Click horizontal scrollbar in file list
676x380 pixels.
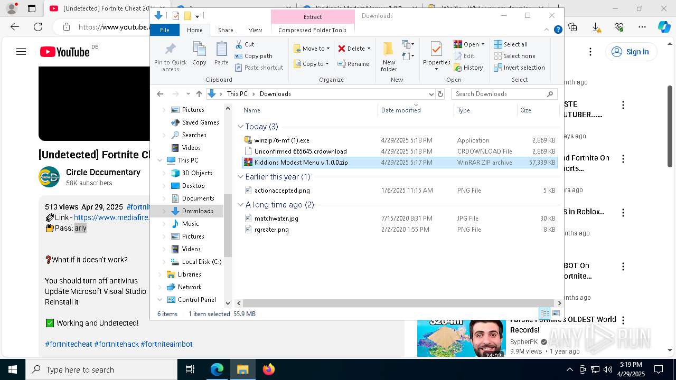[399, 303]
